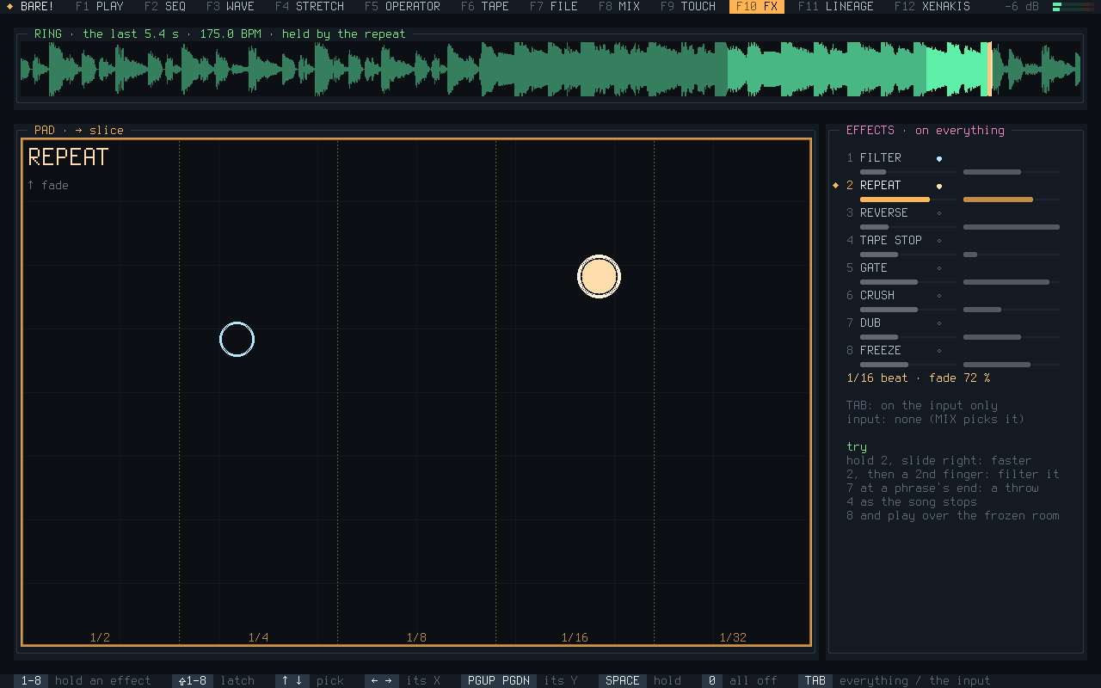The image size is (1101, 688).
Task: Click the playhead marker in ring waveform
Action: pos(989,68)
